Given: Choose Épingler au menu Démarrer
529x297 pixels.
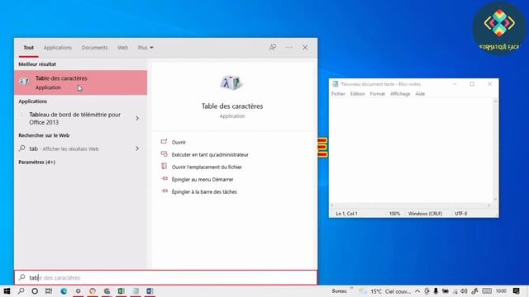Looking at the screenshot, I should click(203, 180).
